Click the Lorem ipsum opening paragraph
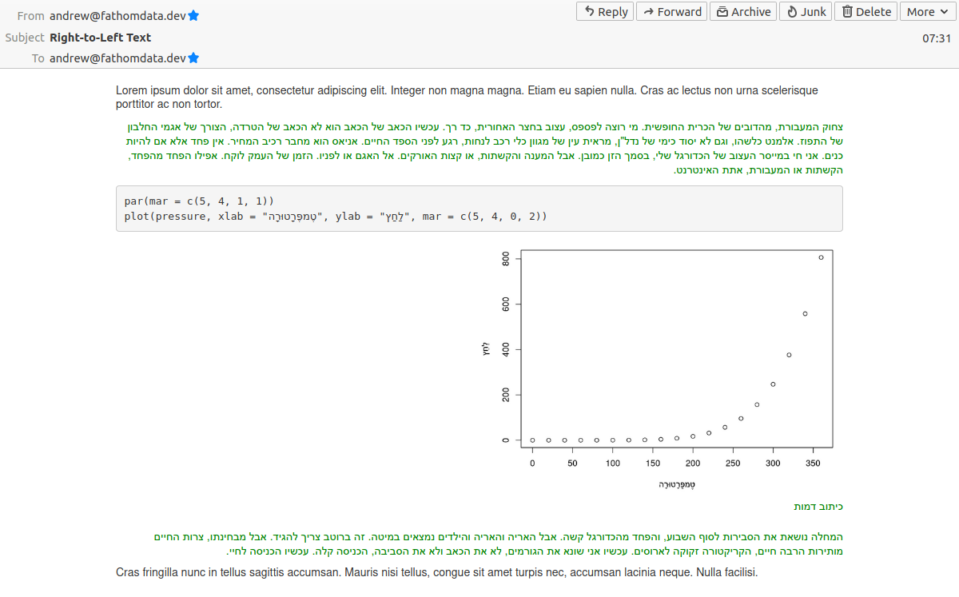Screen dimensions: 959x597 (x=467, y=97)
